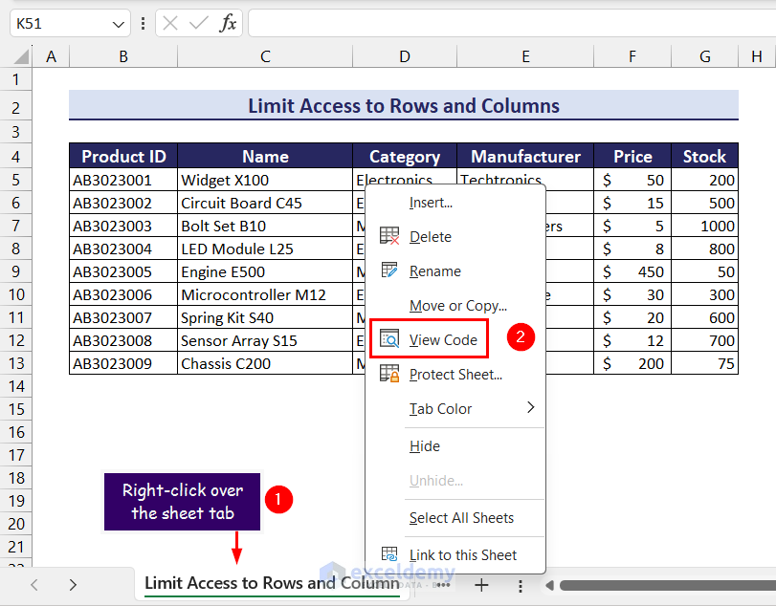Go to next sheet with right arrow
776x606 pixels.
(73, 585)
